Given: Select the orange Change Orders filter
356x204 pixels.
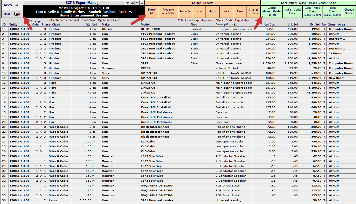Looking at the screenshot, I should (x=254, y=11).
